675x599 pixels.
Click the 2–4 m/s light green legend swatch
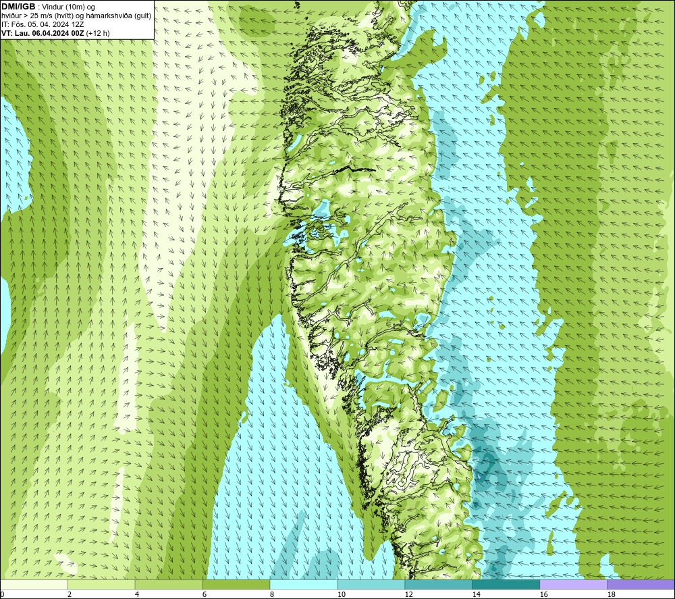tap(101, 584)
